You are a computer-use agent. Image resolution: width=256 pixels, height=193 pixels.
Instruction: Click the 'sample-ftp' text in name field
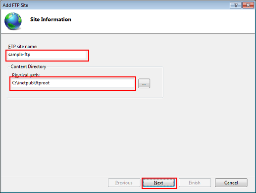tap(19, 55)
